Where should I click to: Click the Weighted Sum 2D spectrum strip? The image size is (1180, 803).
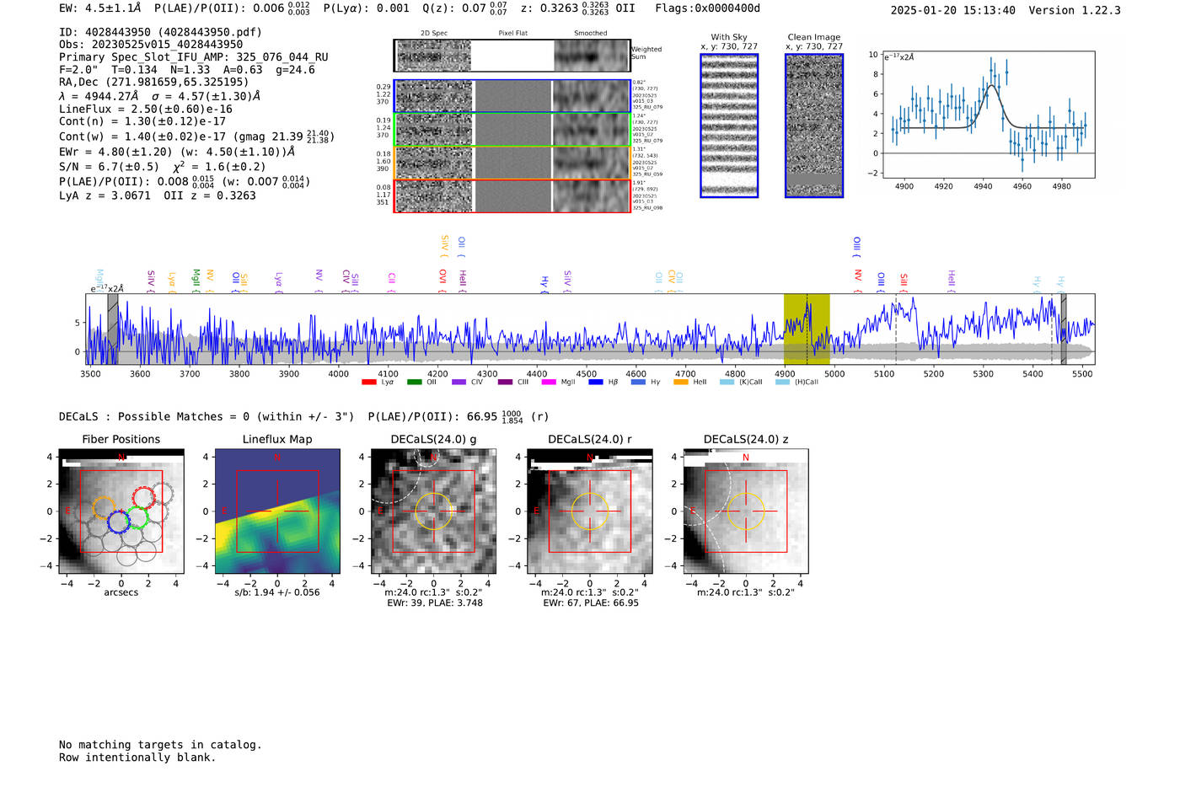pos(512,56)
